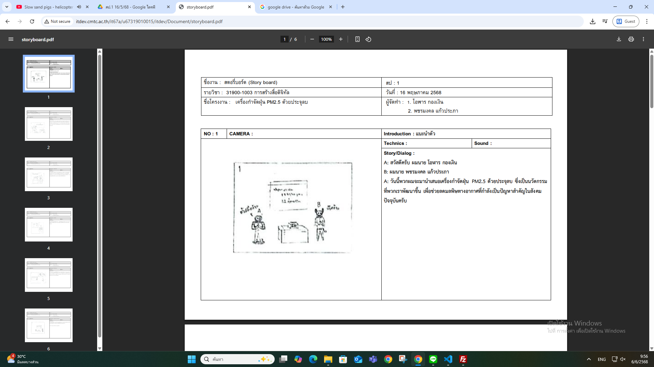Rotate the PDF counterclockwise
The width and height of the screenshot is (654, 367).
pyautogui.click(x=368, y=39)
